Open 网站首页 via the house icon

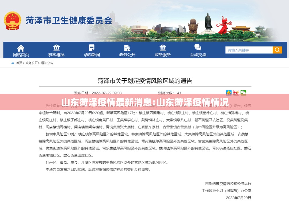pyautogui.click(x=21, y=48)
